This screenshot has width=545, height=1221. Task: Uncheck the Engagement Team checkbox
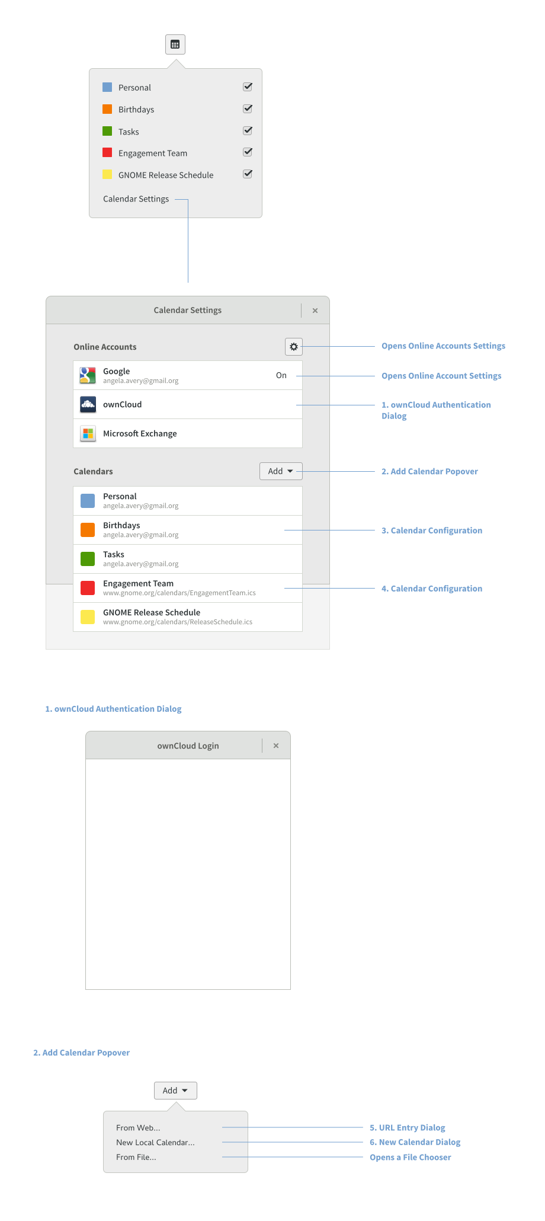coord(248,152)
